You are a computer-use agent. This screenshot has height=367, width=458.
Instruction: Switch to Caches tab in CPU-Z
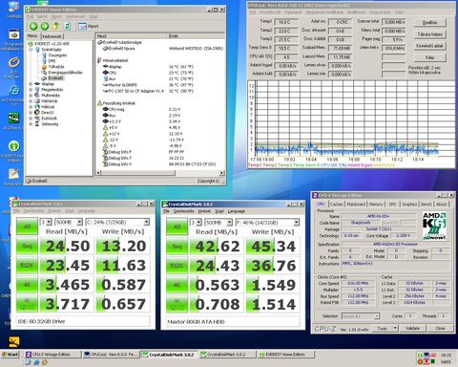point(336,204)
